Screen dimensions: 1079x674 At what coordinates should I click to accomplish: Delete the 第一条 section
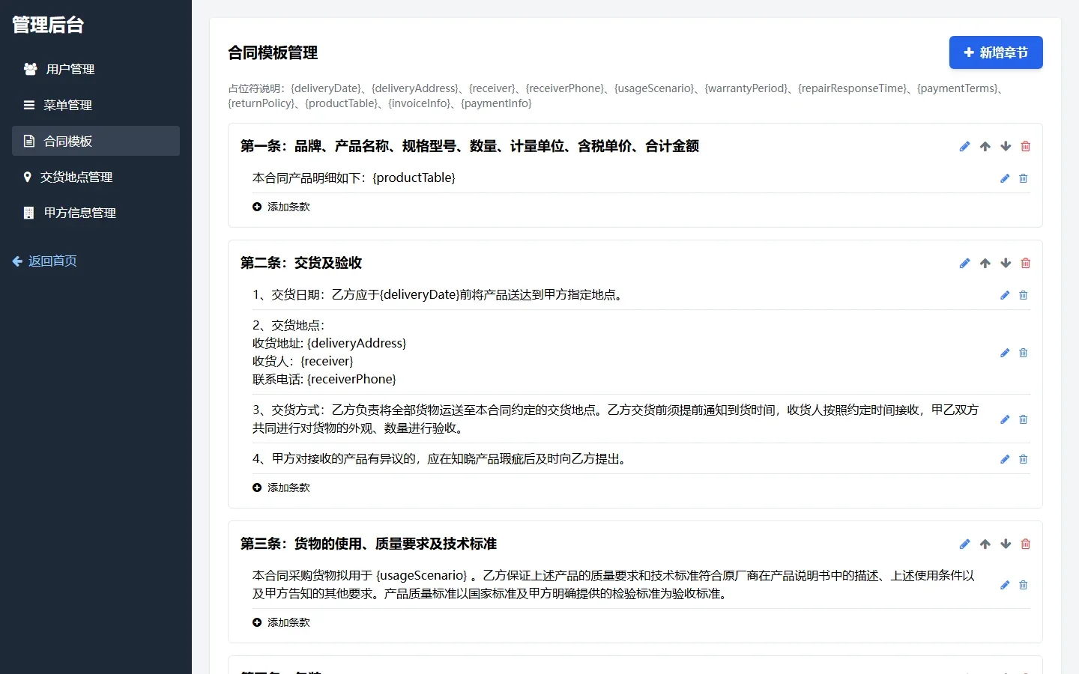1026,147
